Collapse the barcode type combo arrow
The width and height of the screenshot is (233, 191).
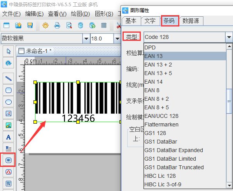coord(229,37)
